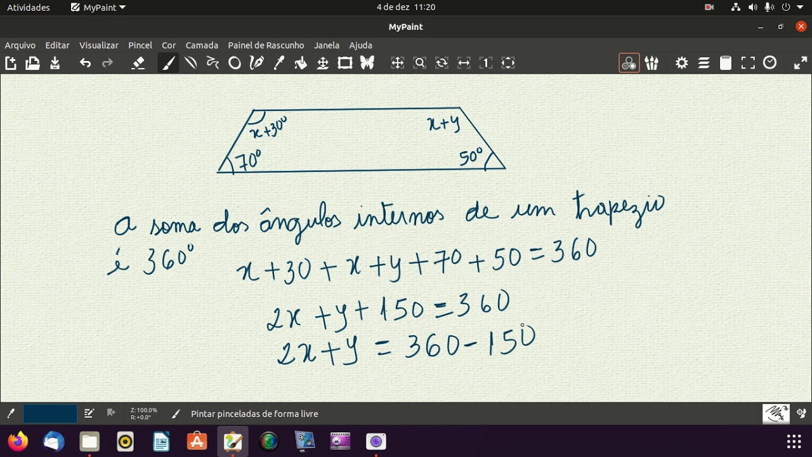Open the clock showing 4 de dez 11:20
The width and height of the screenshot is (812, 457).
(406, 8)
